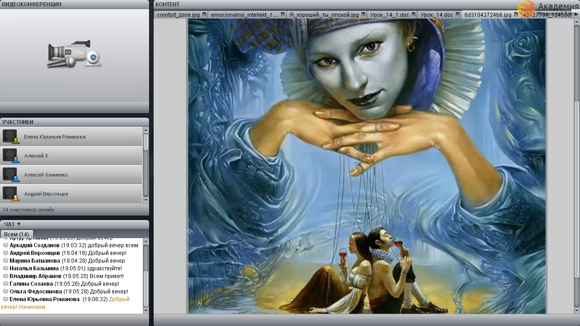Click chat sender name Ольга Федосимова
Viewport: 580px width, 326px height.
[x=36, y=292]
